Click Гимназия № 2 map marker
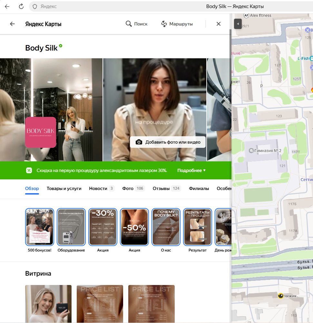This screenshot has width=313, height=323. point(251,151)
